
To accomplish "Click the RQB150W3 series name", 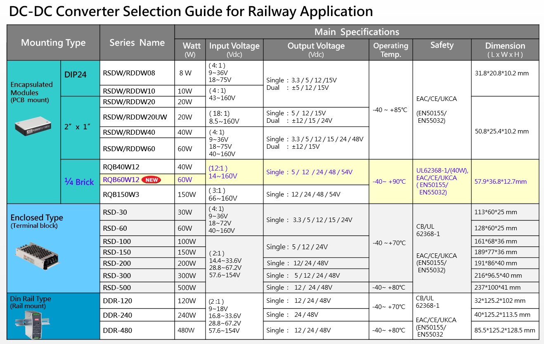I will (x=121, y=194).
